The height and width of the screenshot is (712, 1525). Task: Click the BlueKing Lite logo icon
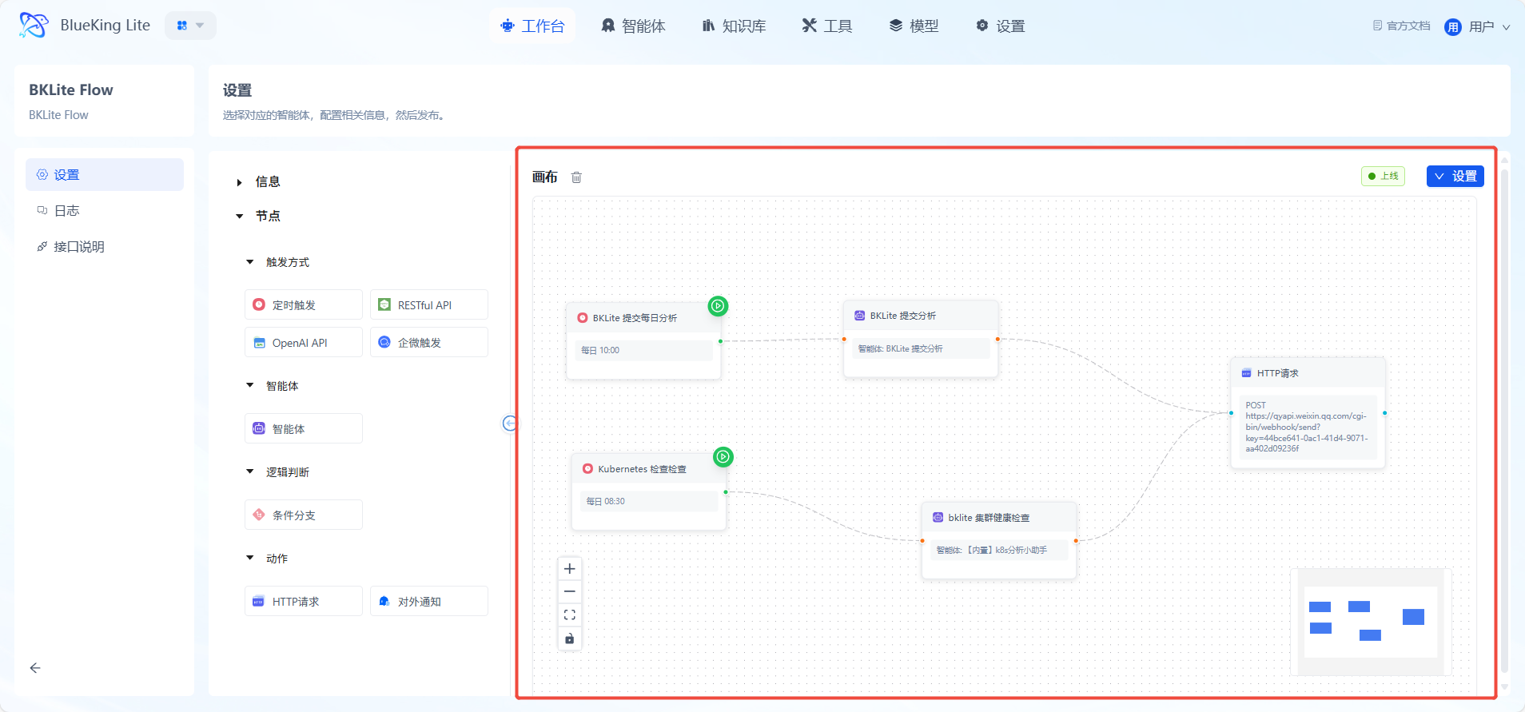coord(34,26)
